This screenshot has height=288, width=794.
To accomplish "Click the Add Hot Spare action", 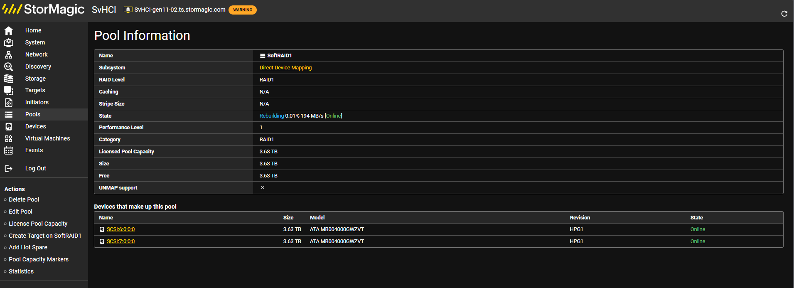I will [28, 247].
